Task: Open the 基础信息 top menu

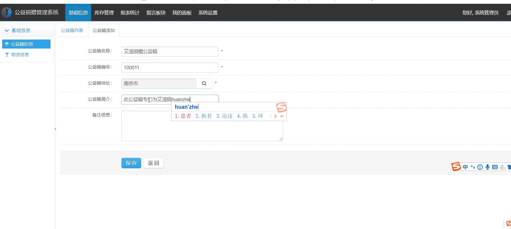Action: coord(78,13)
